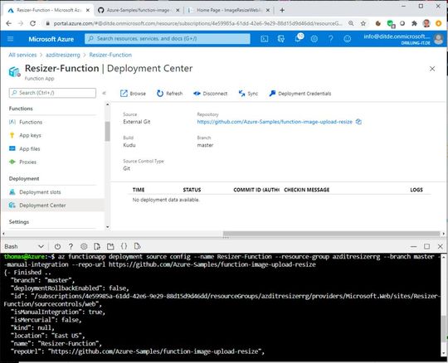Click the Resizer-Function breadcrumb

coord(110,55)
